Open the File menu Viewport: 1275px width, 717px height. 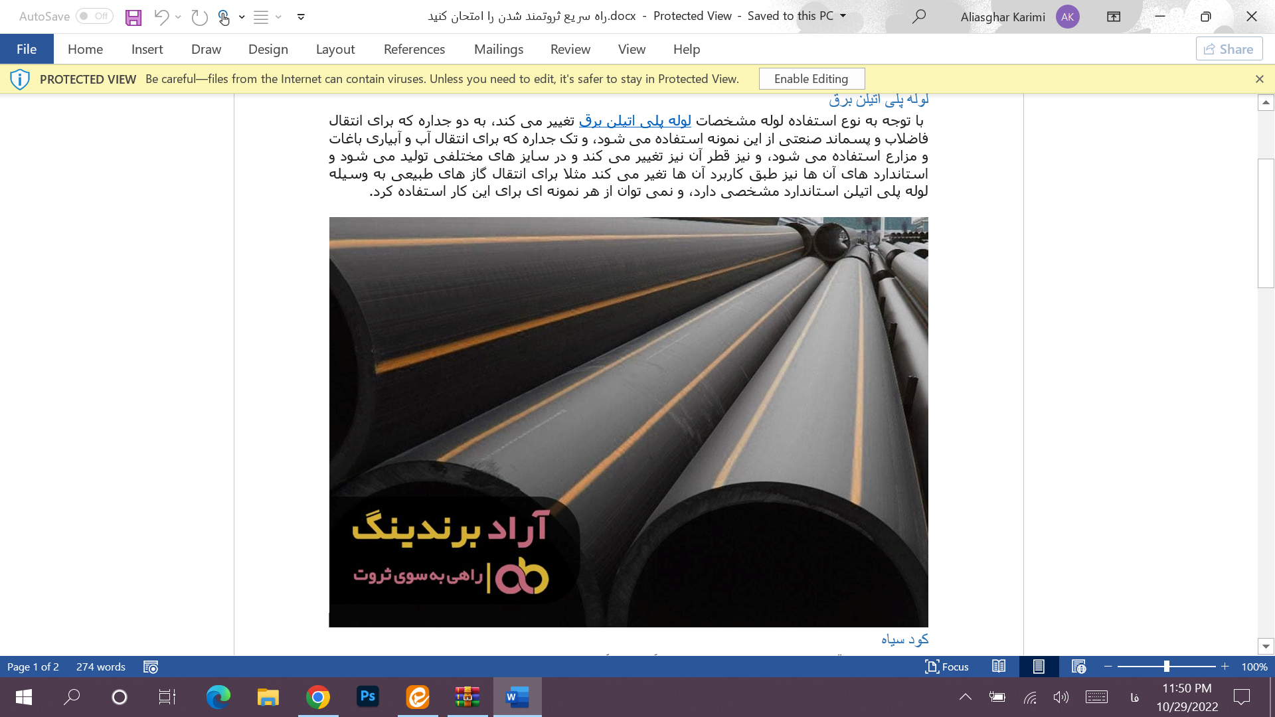pyautogui.click(x=27, y=49)
